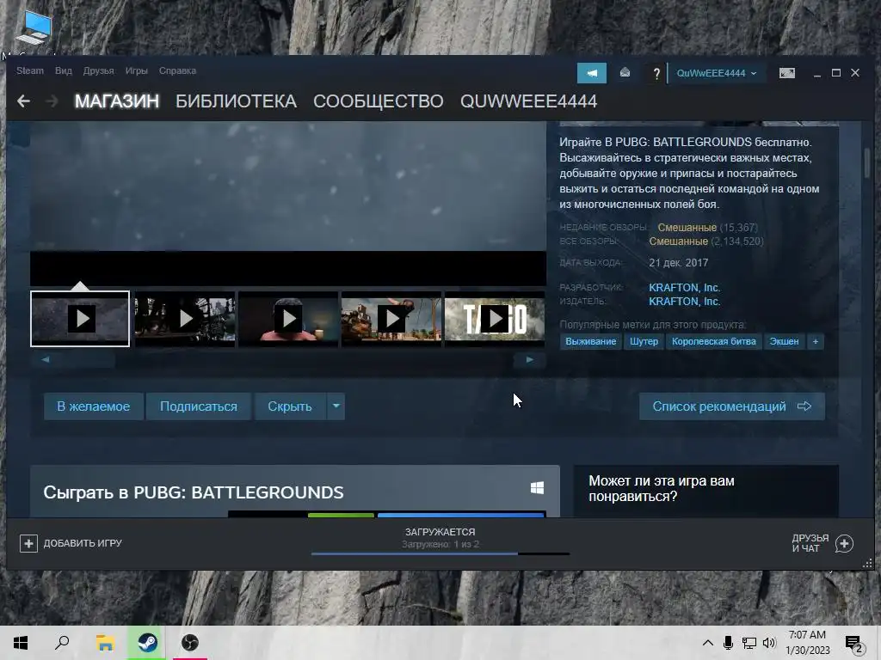881x660 pixels.
Task: Click the Выживание tag
Action: pyautogui.click(x=590, y=341)
